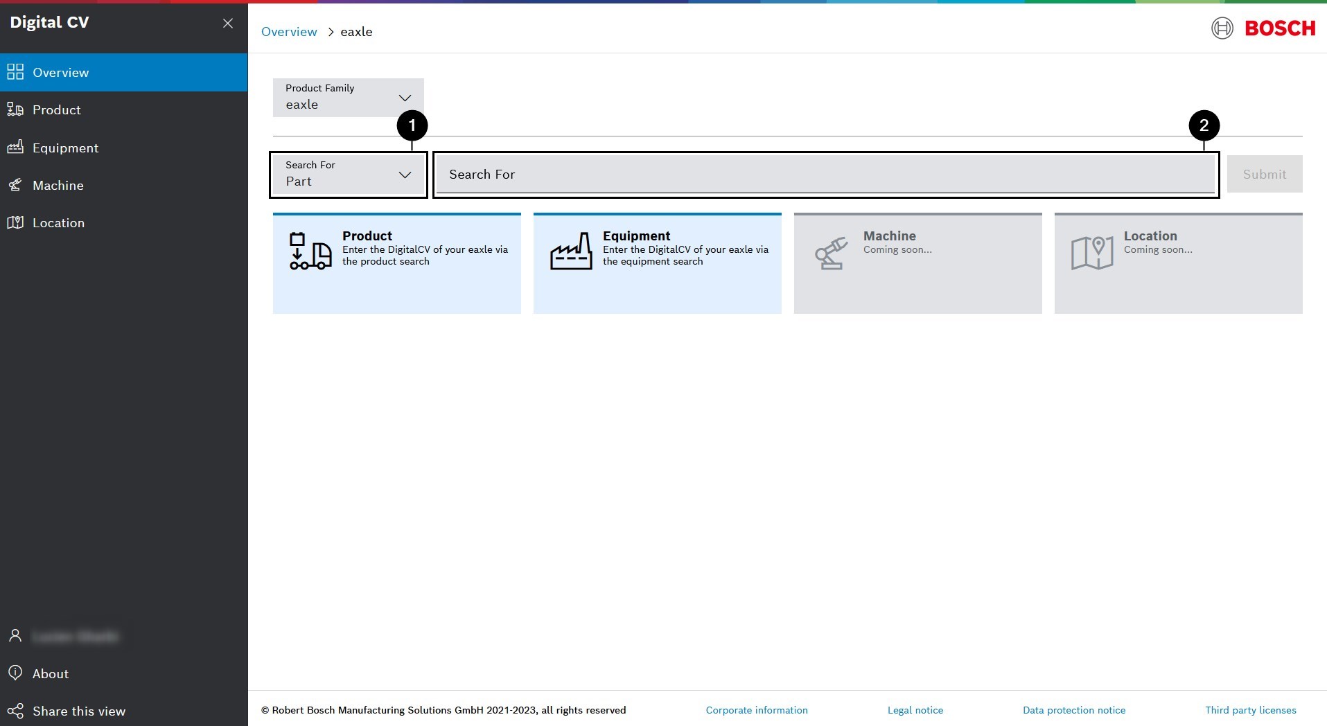Click the Machine card robot arm icon

pos(832,253)
